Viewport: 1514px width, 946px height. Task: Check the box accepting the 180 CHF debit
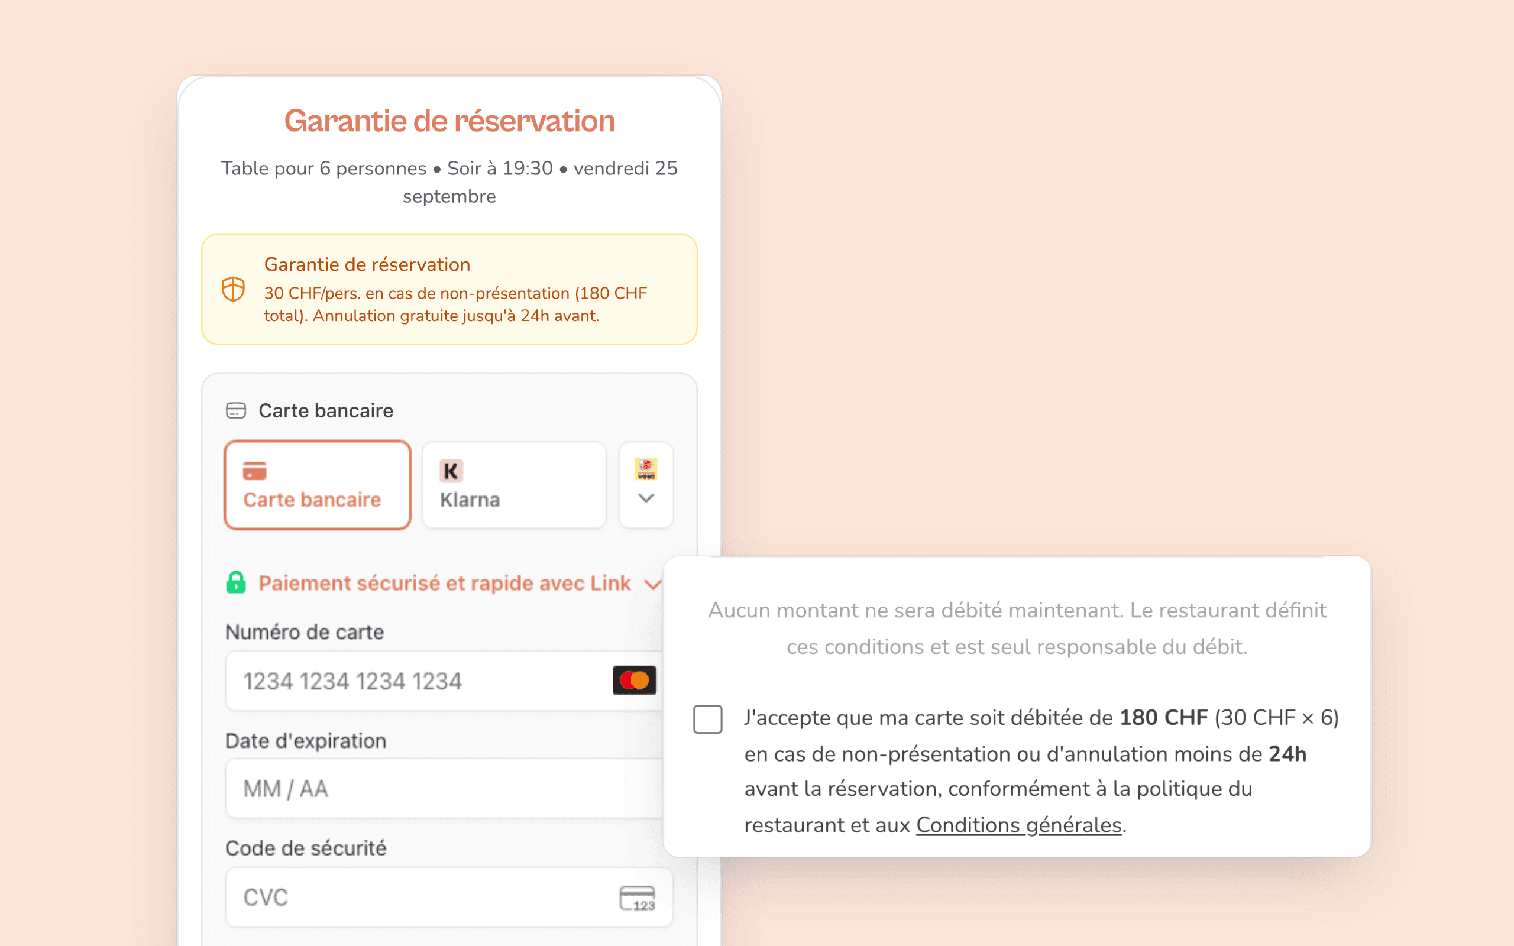(x=707, y=719)
